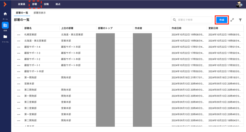This screenshot has height=132, width=246.
Task: Sort by the 部署名 column header
Action: click(x=28, y=28)
